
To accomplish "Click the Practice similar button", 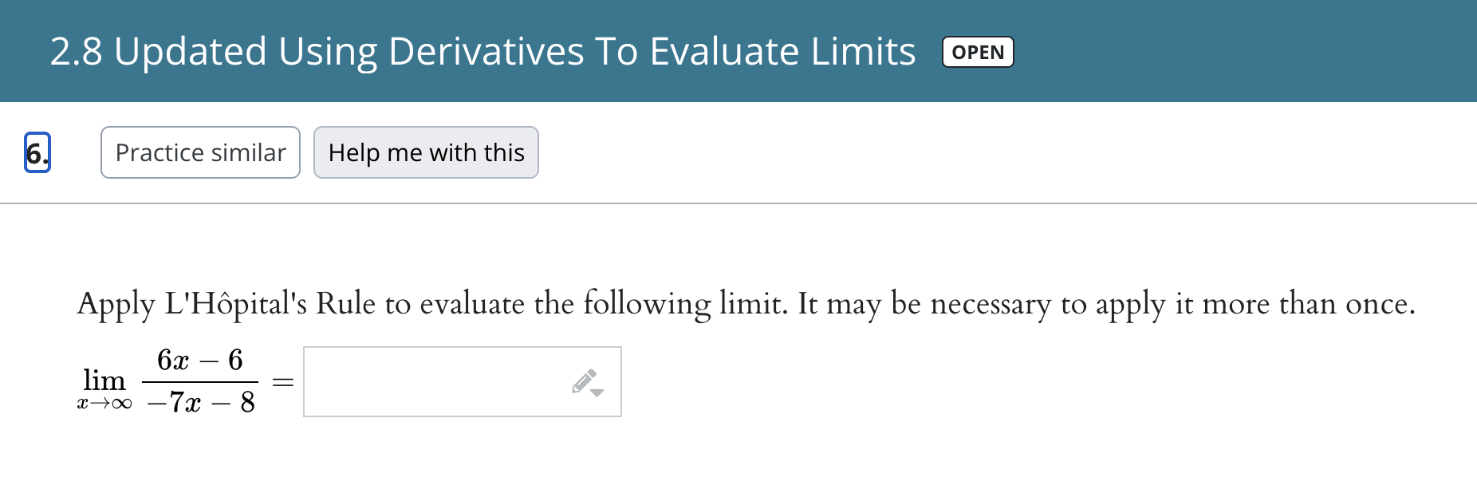I will pos(199,152).
